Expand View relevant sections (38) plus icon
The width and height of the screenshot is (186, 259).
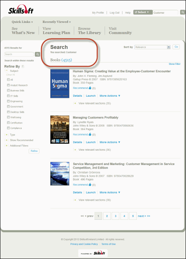(75, 200)
